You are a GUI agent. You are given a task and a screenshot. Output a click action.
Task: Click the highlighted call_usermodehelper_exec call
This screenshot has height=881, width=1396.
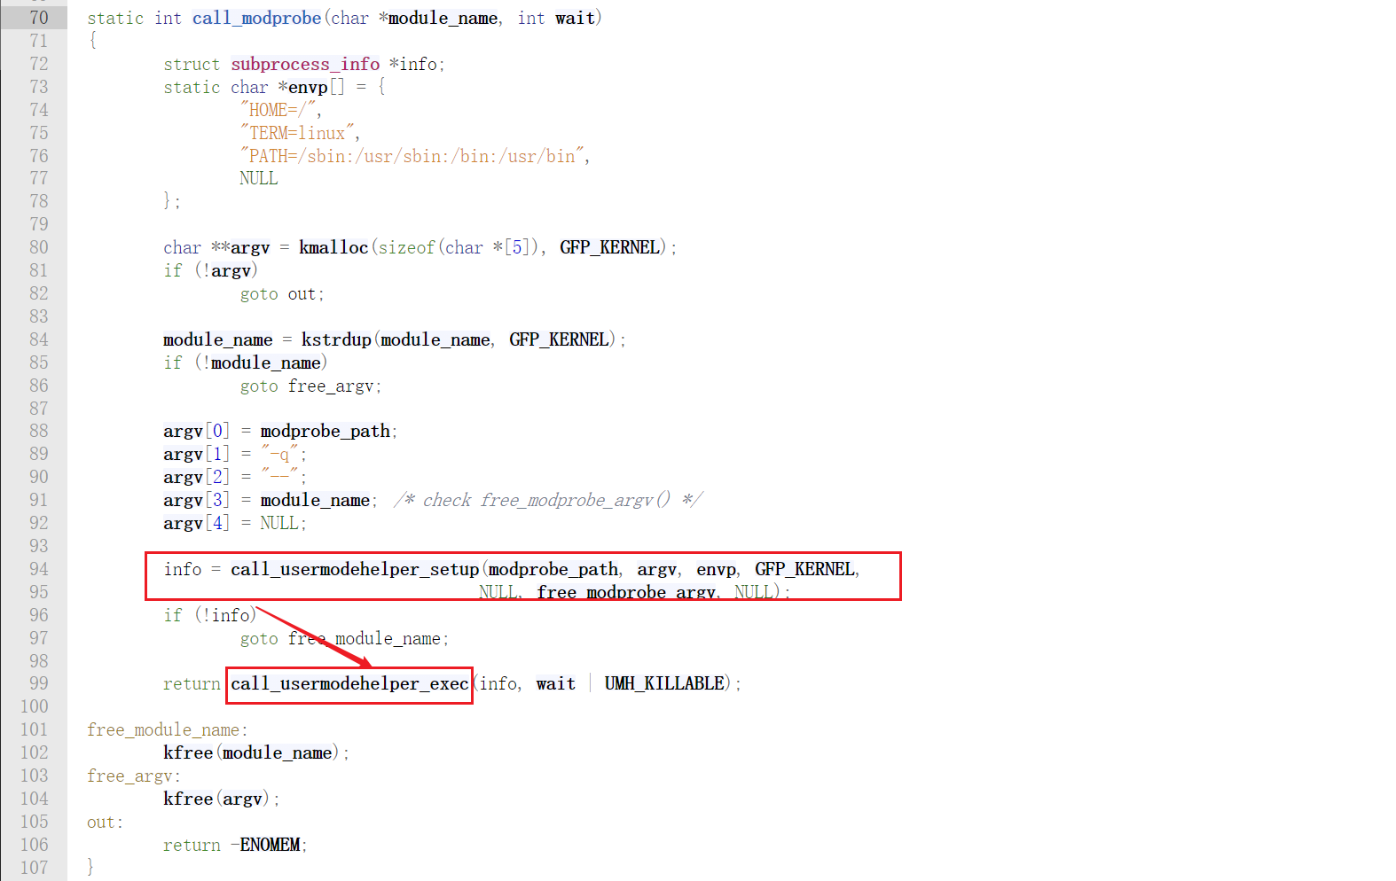[x=349, y=684]
